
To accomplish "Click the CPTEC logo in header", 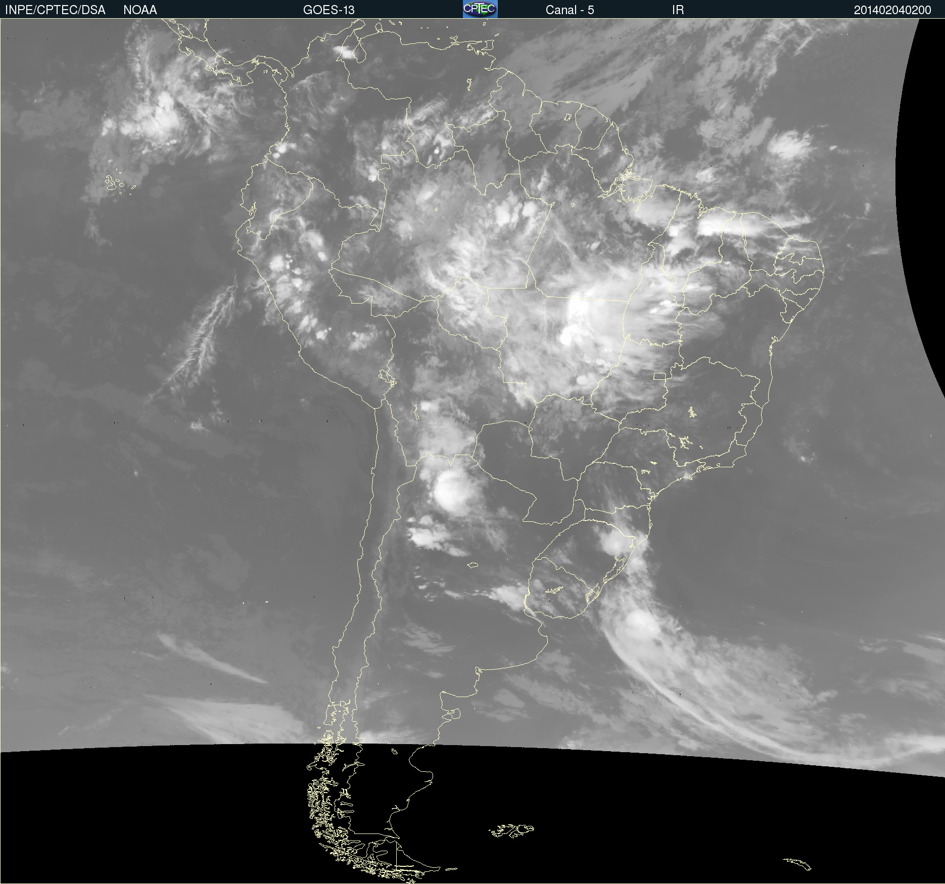I will point(480,9).
